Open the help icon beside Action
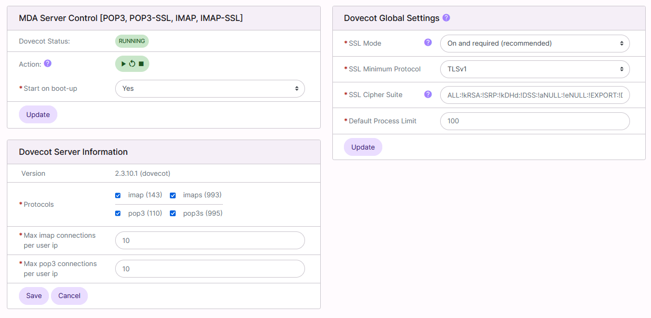Screen dimensions: 651x318 [x=47, y=63]
